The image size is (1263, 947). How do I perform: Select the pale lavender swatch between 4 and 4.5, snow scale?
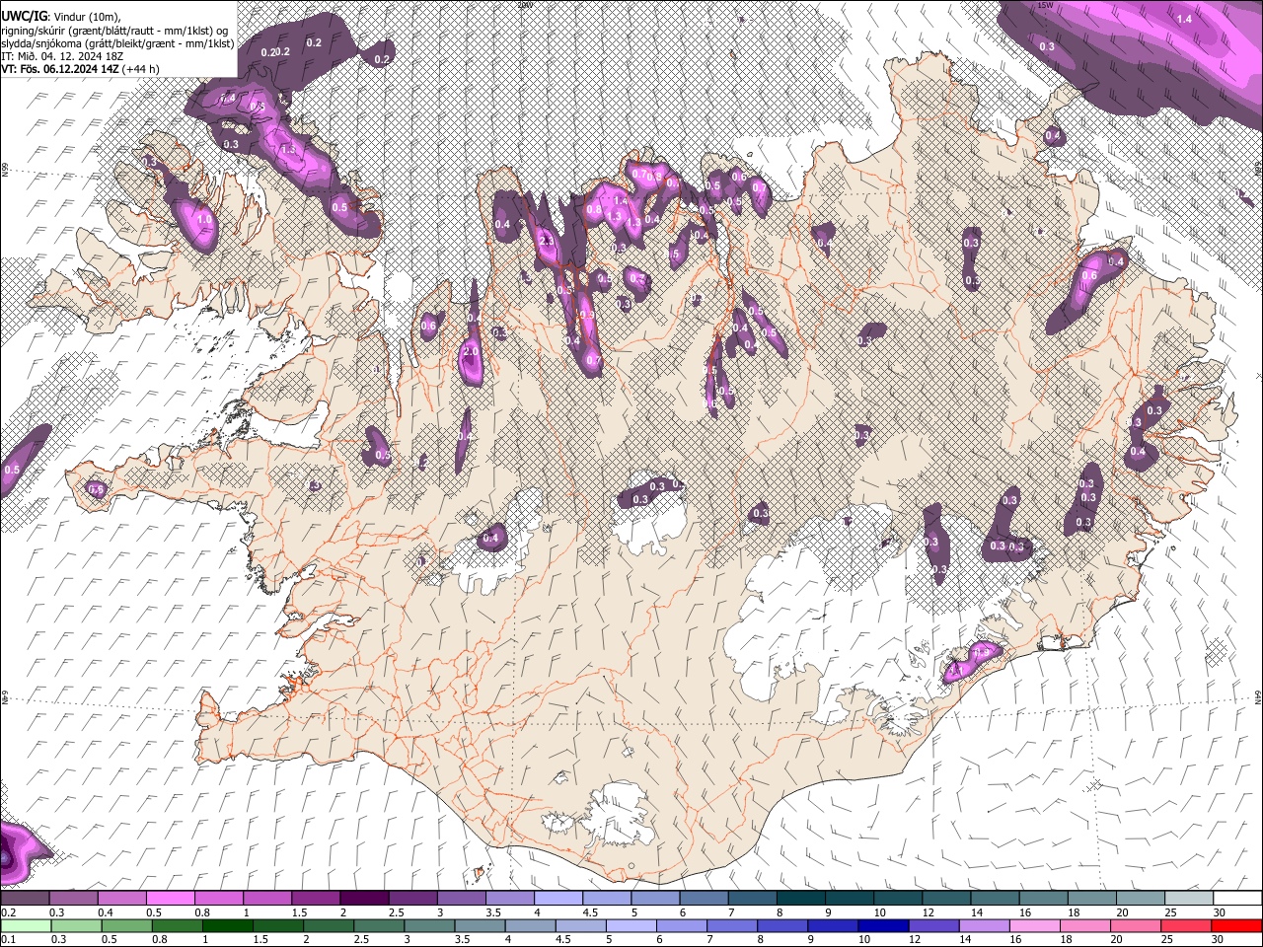click(x=558, y=899)
